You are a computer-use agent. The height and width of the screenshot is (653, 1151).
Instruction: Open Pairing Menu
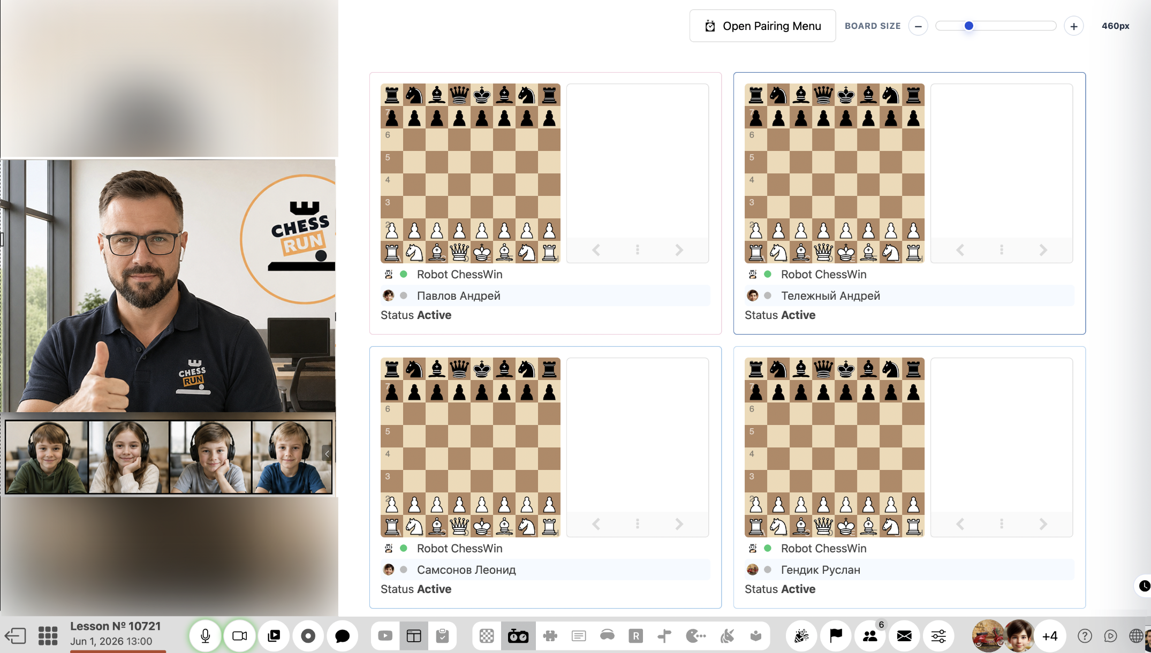point(762,26)
